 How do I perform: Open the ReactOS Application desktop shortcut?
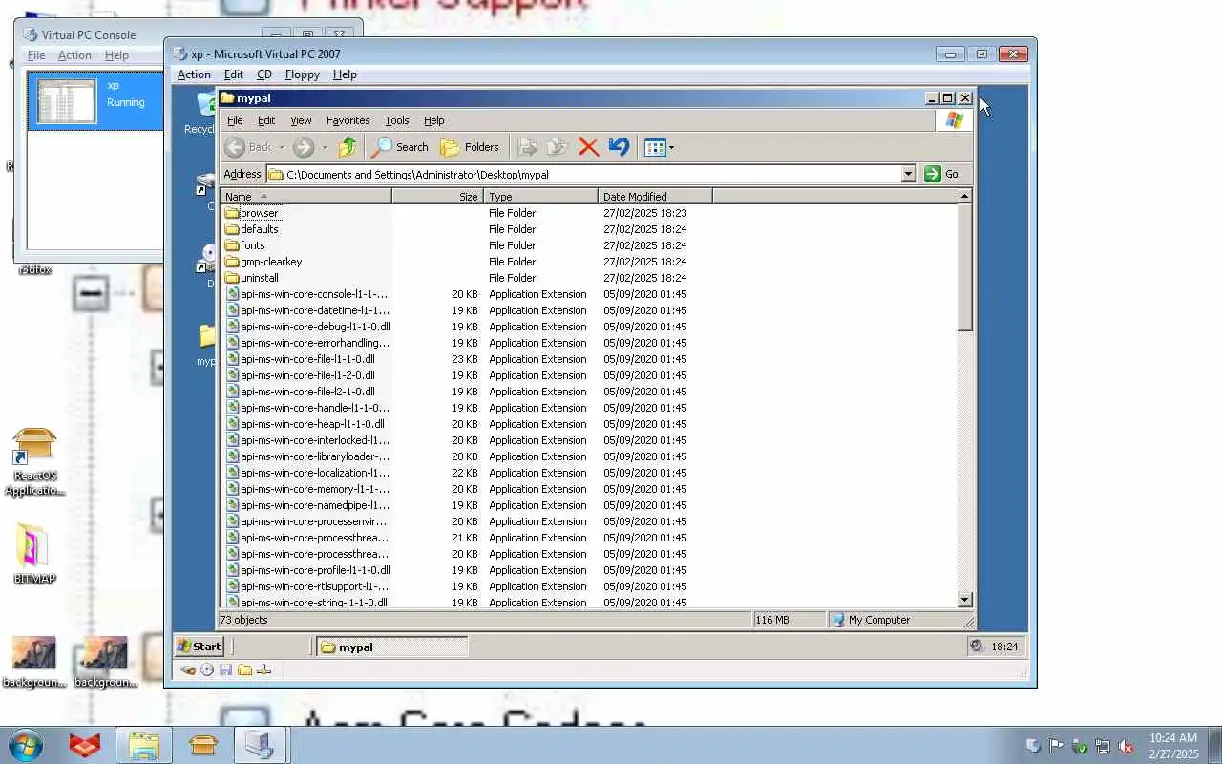[x=34, y=463]
